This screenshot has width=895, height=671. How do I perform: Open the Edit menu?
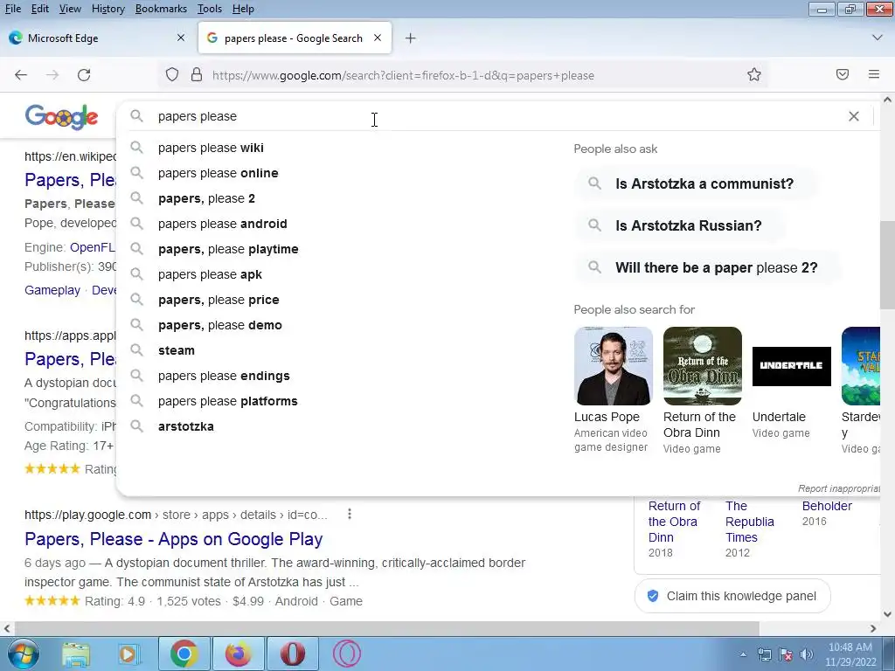40,9
